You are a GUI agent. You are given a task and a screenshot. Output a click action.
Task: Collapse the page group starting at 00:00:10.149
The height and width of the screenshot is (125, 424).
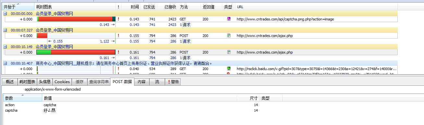(x=5, y=47)
